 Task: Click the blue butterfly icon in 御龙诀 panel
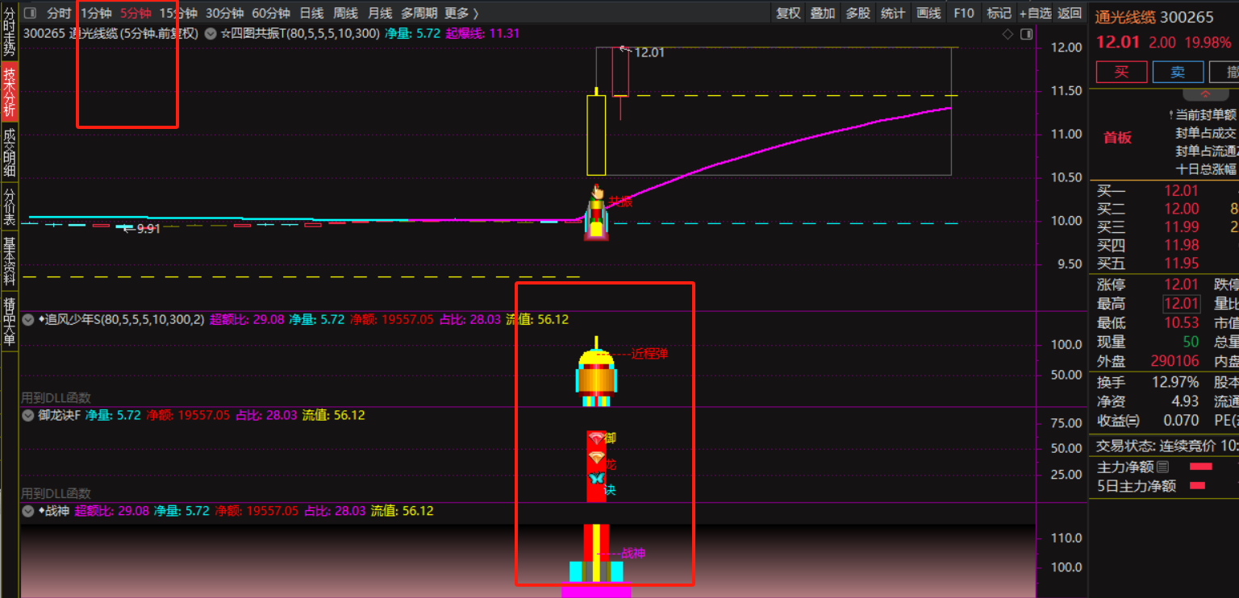pyautogui.click(x=596, y=479)
